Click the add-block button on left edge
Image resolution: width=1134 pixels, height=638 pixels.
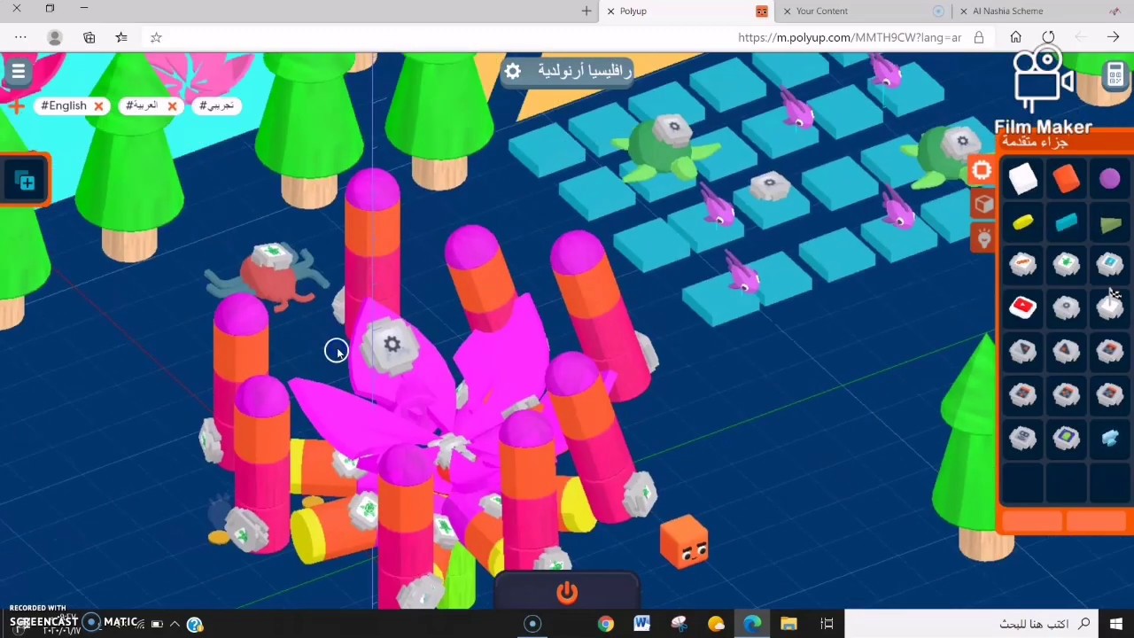(26, 182)
